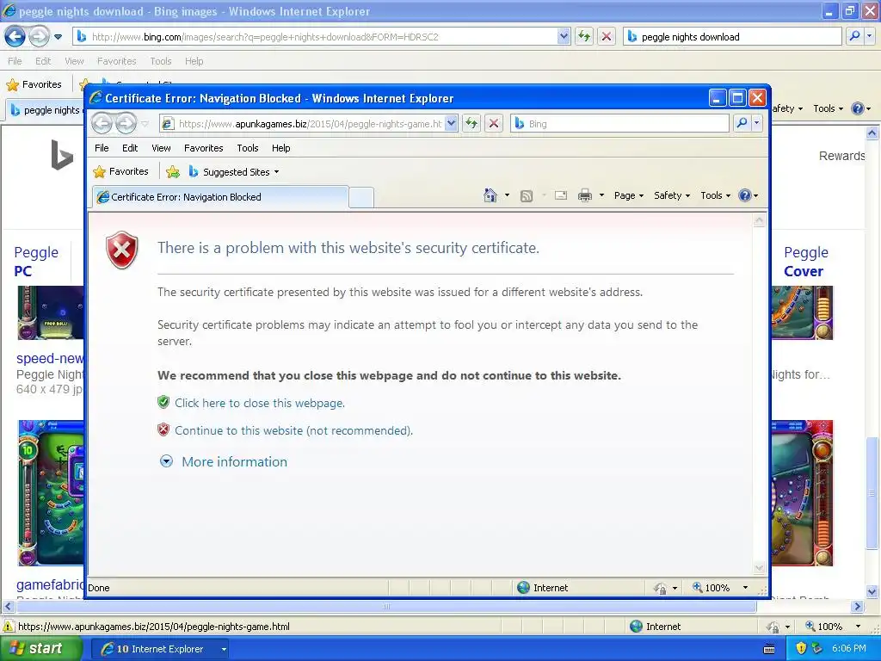Open Edit menu in the certificate error window
Screen dimensions: 881x661
tap(130, 148)
